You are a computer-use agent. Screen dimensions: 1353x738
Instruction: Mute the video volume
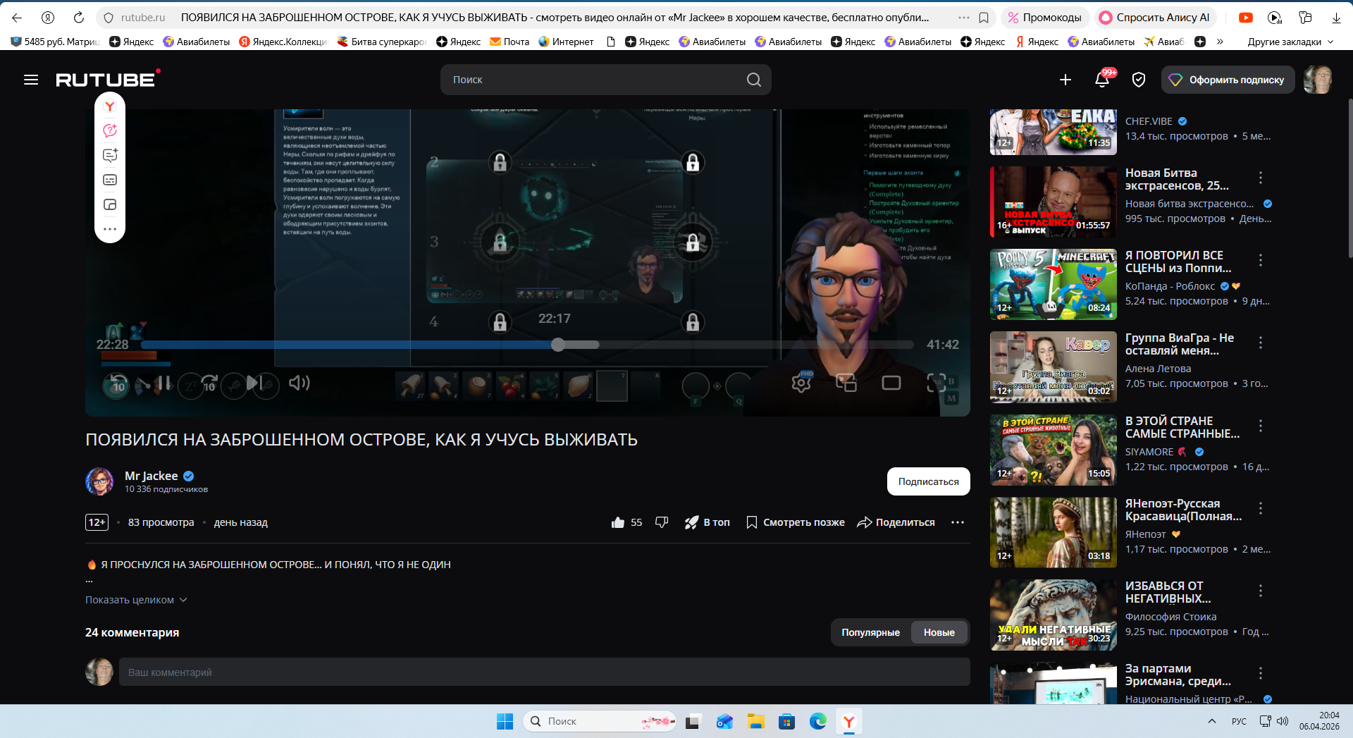tap(299, 383)
